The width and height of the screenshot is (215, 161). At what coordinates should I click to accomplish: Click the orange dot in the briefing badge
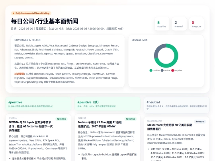point(14,13)
